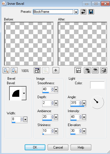Toggle the Show/Hide Previews button
This screenshot has height=154, width=110.
(x=78, y=70)
